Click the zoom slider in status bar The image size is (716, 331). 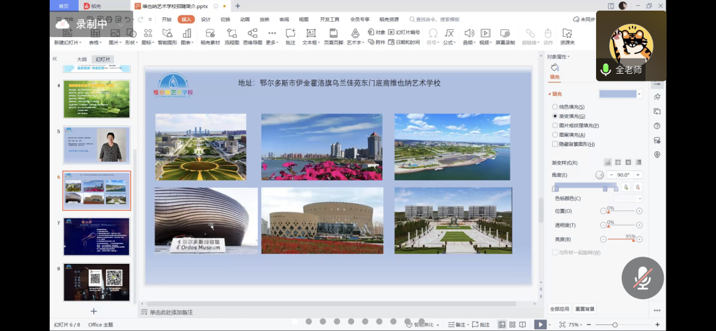tap(623, 324)
